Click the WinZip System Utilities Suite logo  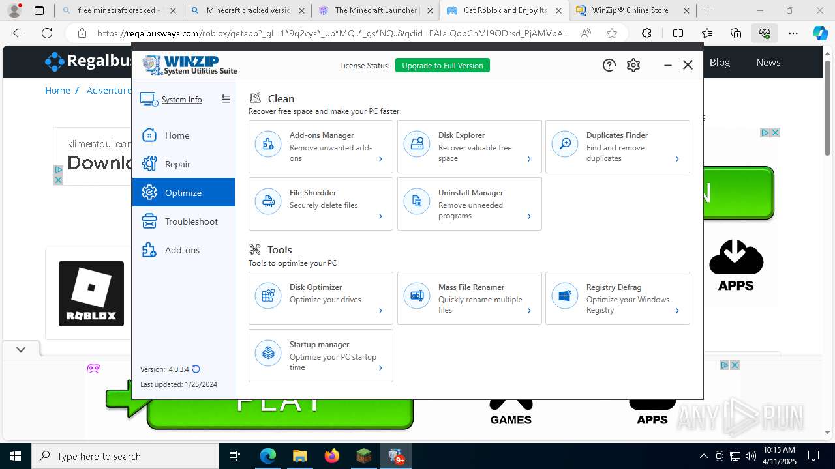(190, 65)
